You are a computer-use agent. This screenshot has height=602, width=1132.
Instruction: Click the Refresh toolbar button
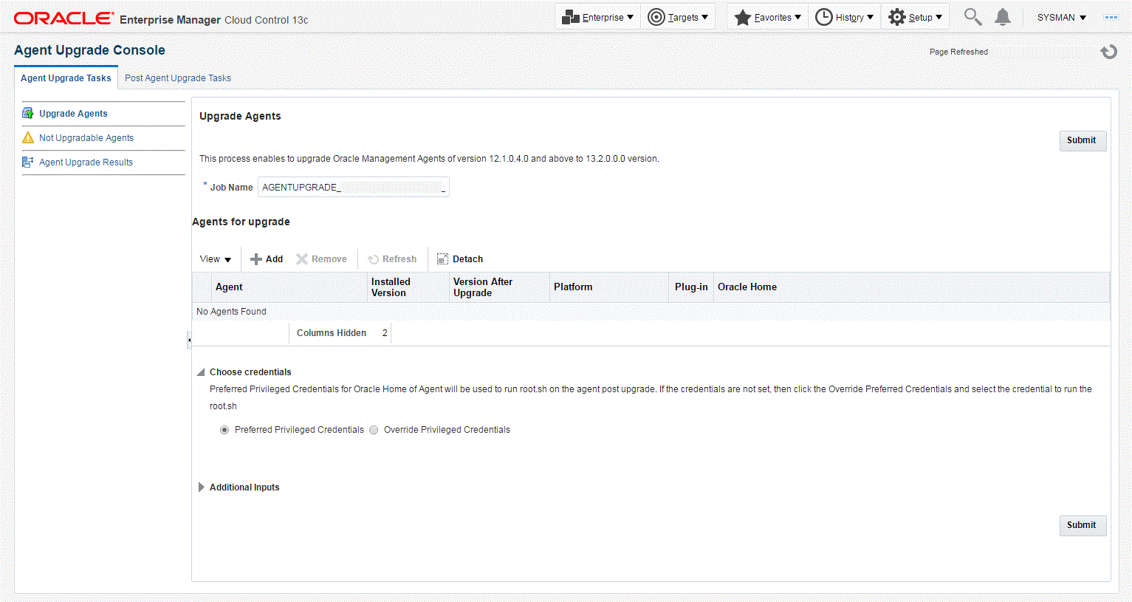click(x=392, y=259)
